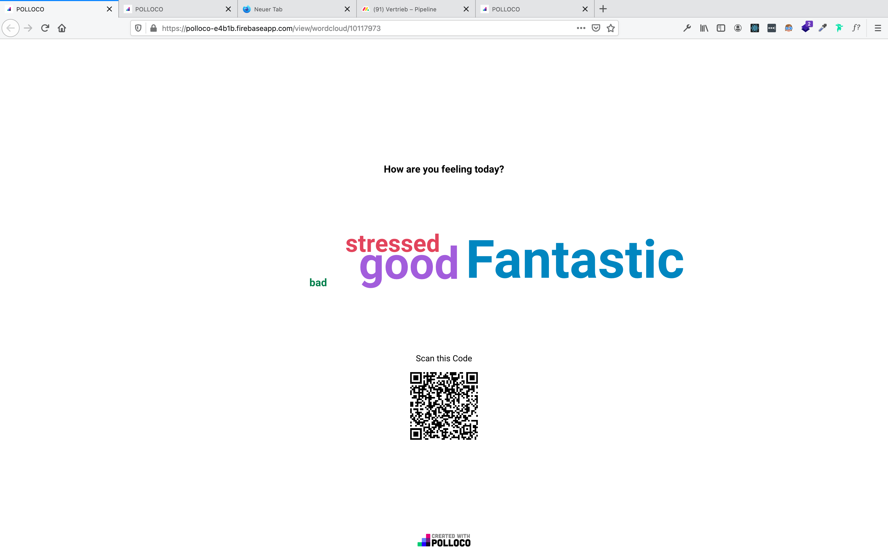Open the Firefox account icon
Viewport: 888px width, 555px height.
(x=738, y=28)
